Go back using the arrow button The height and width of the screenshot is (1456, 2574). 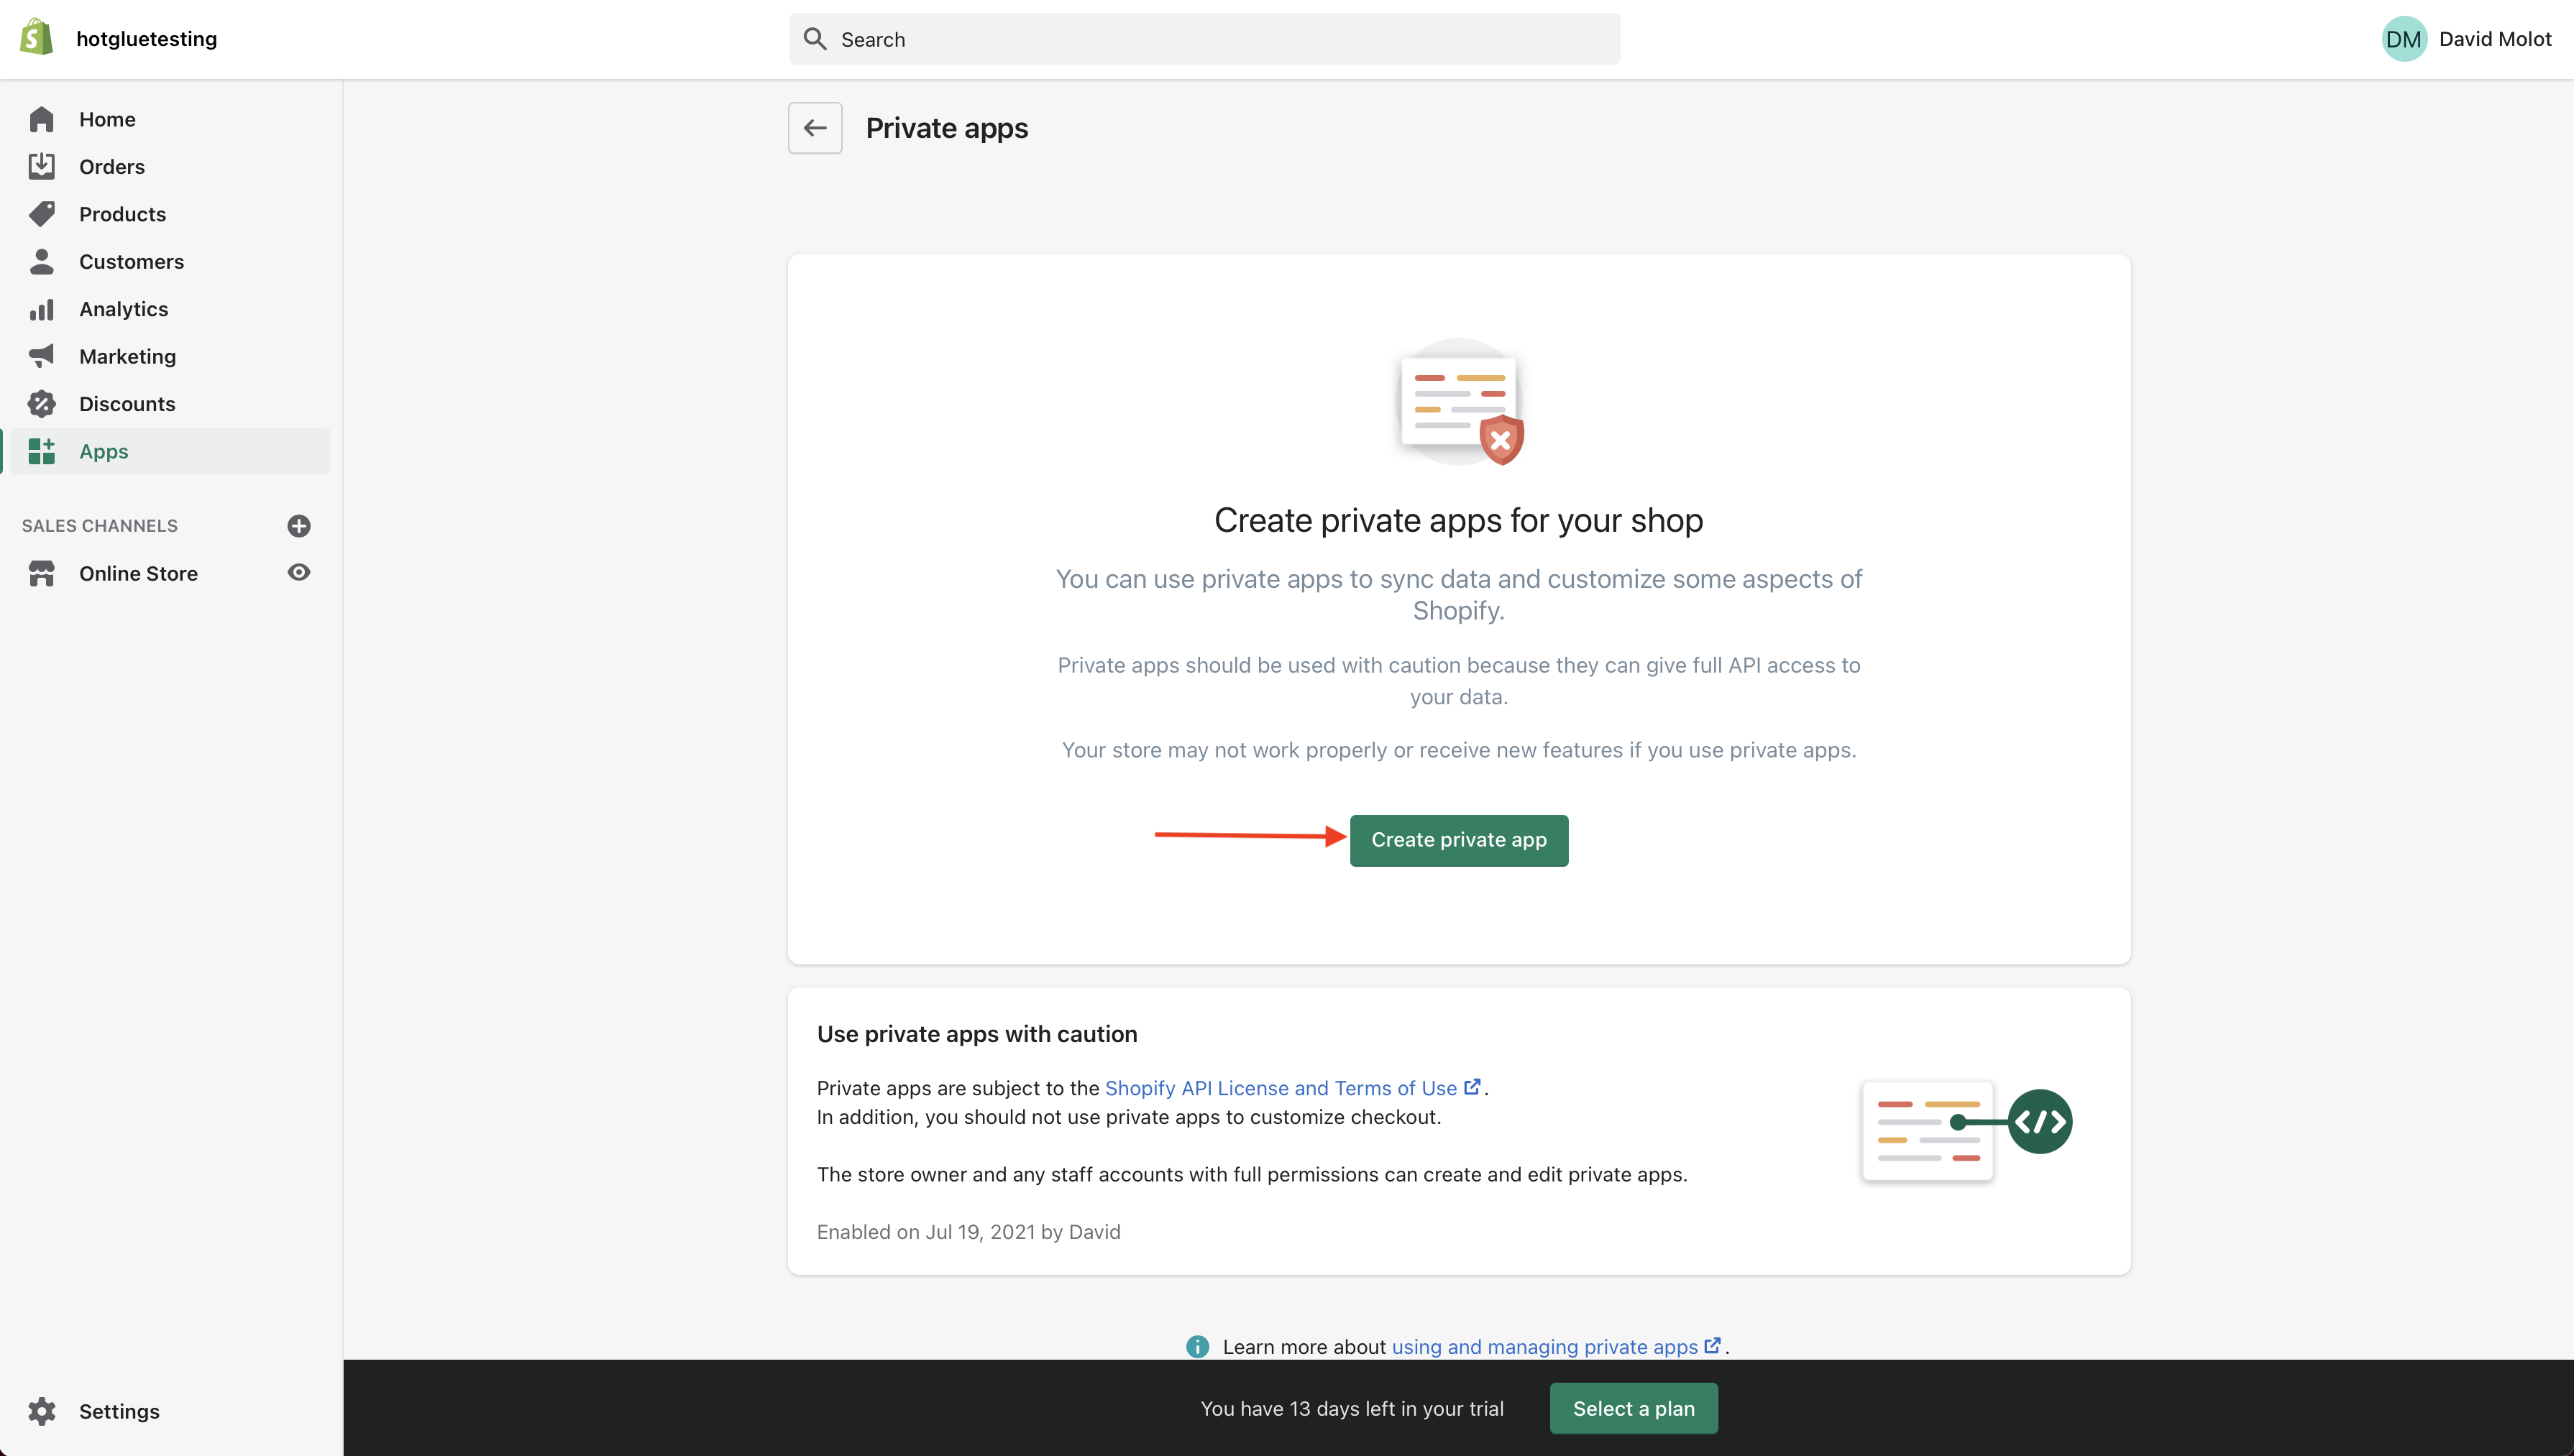point(815,128)
